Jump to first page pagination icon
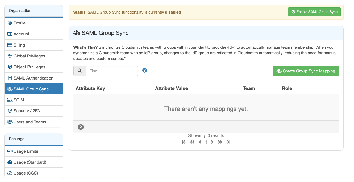Screen dimensions: 354x182 tap(184, 142)
